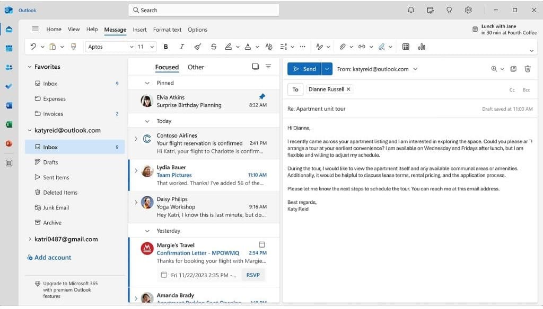The image size is (543, 309).
Task: Switch to the Other inbox tab
Action: (196, 67)
